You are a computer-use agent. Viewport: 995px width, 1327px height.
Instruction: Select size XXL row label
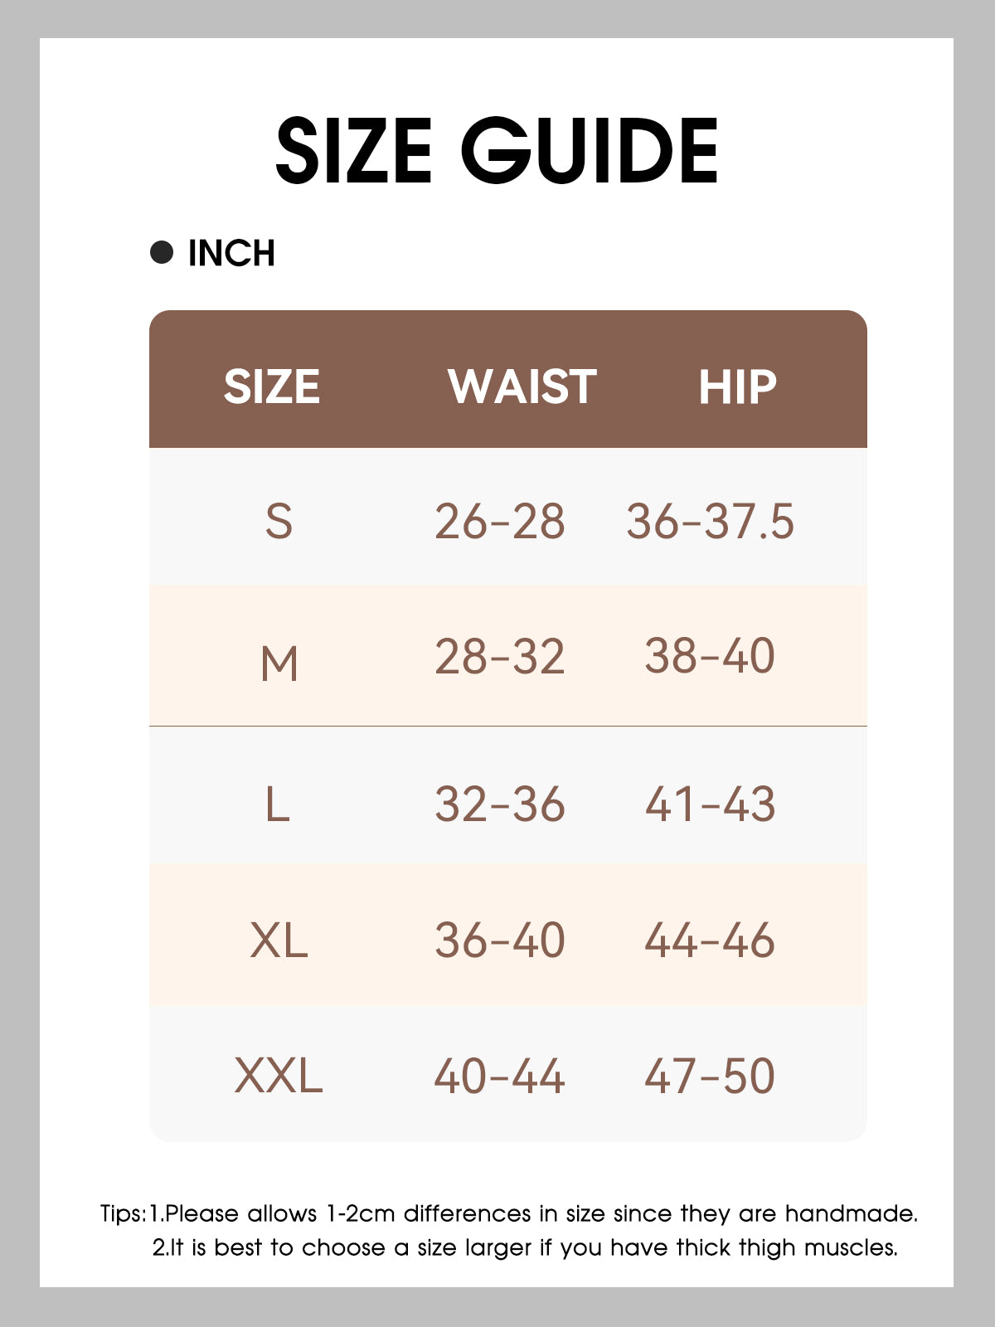coord(279,1076)
